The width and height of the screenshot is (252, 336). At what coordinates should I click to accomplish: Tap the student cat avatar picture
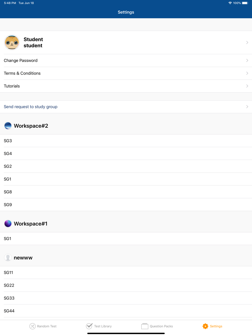coord(12,43)
